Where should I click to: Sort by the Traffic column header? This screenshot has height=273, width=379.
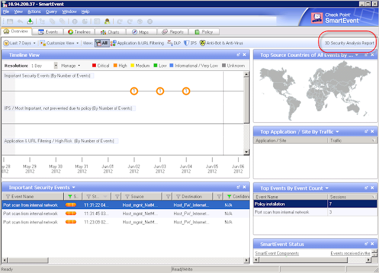tap(352, 141)
